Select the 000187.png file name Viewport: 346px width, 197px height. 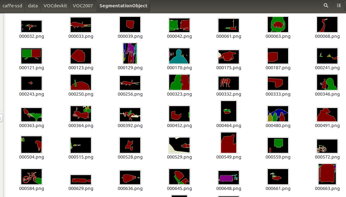pos(278,68)
